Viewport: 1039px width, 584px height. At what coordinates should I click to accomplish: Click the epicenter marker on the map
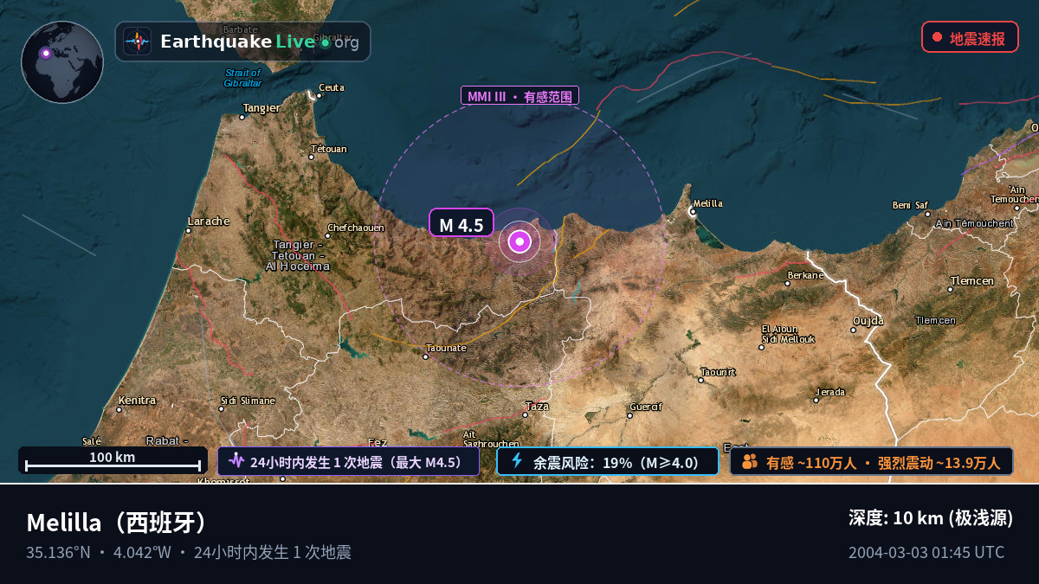pos(519,241)
